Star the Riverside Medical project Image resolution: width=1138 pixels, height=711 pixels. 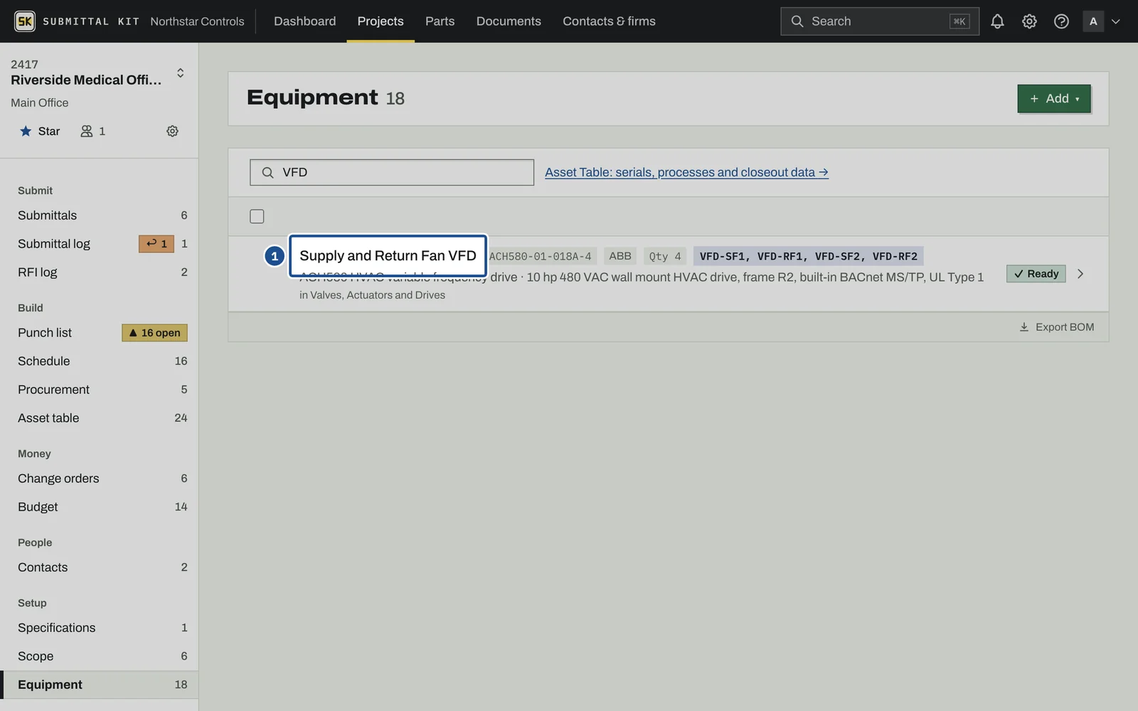click(x=40, y=131)
